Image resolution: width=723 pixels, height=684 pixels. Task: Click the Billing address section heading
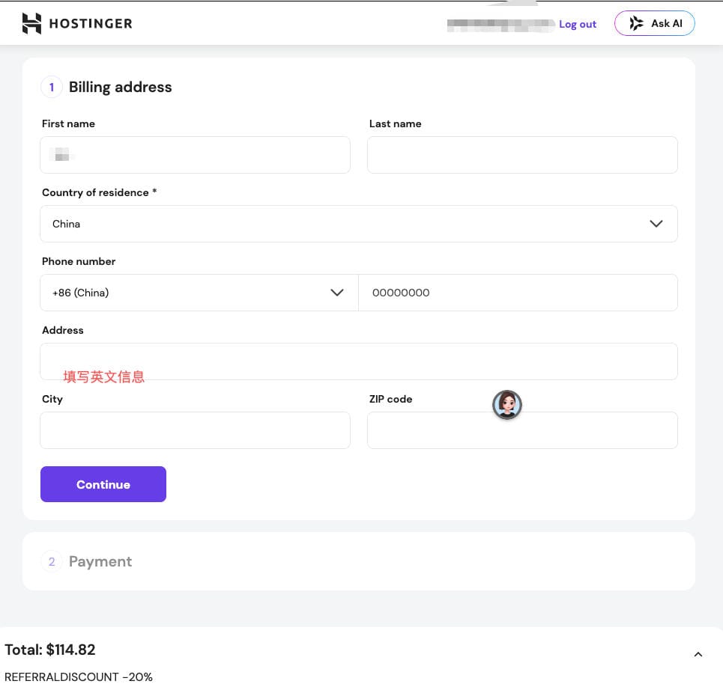coord(121,87)
